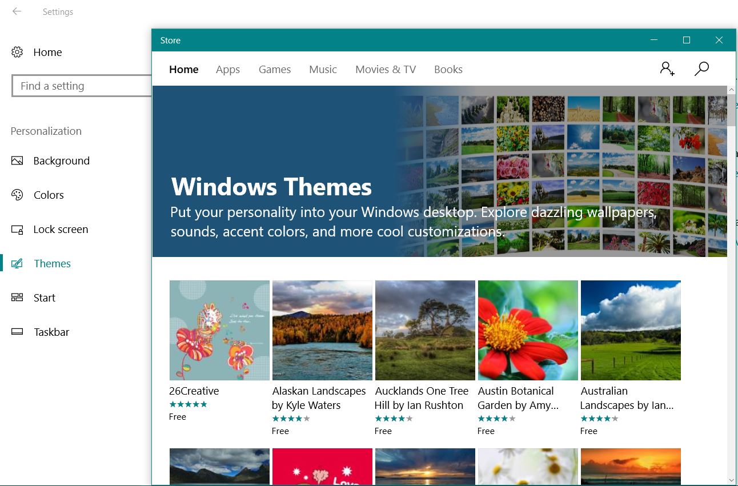Click the Home gear icon in Settings
This screenshot has width=738, height=486.
point(17,52)
